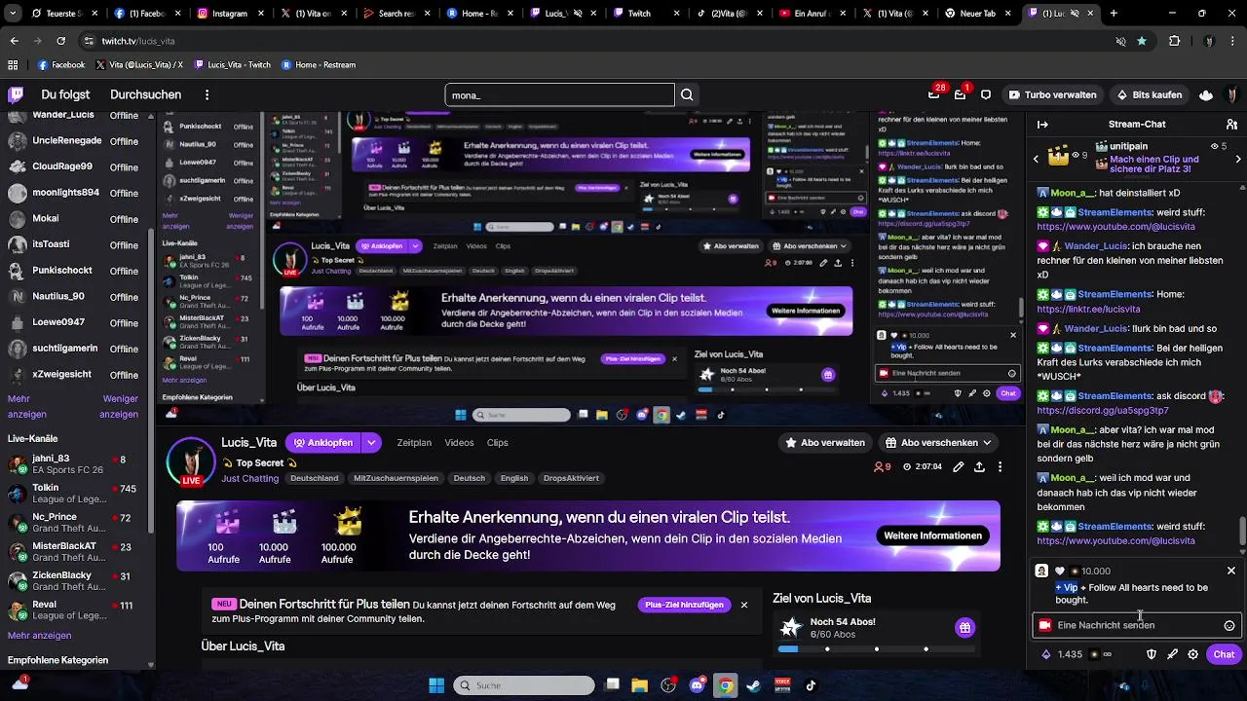Open the Chrome apps grid in bookmarks bar

[13, 65]
